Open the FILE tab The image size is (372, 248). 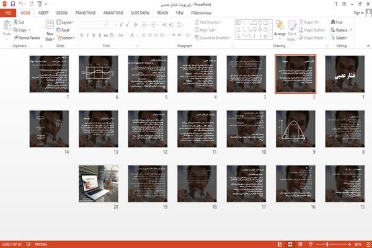coord(8,13)
